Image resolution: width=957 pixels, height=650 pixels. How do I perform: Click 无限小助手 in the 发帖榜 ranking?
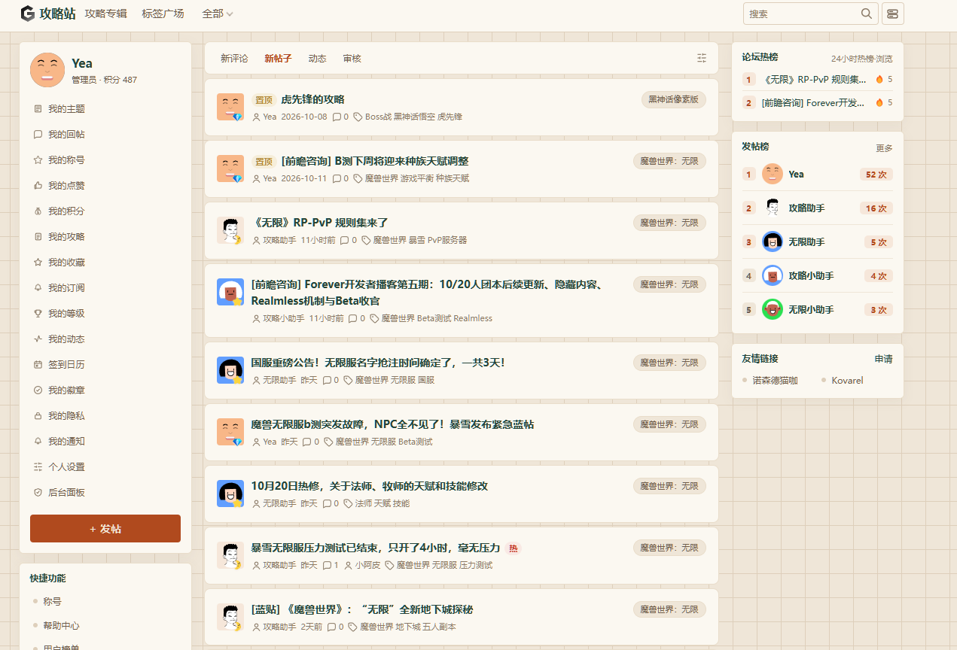point(811,309)
